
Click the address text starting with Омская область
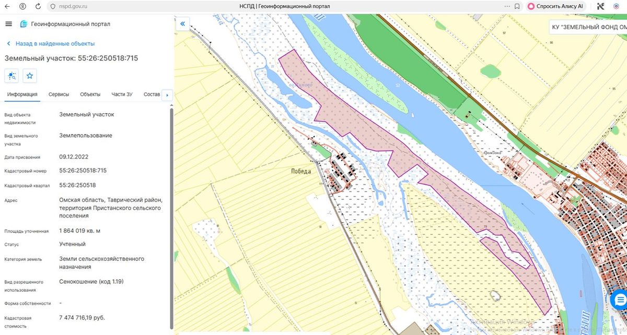(111, 208)
